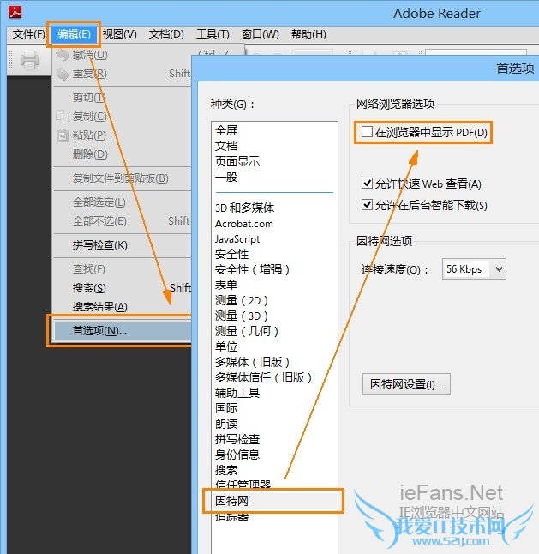Viewport: 539px width, 554px height.
Task: Select Acrobat.com category
Action: click(244, 224)
